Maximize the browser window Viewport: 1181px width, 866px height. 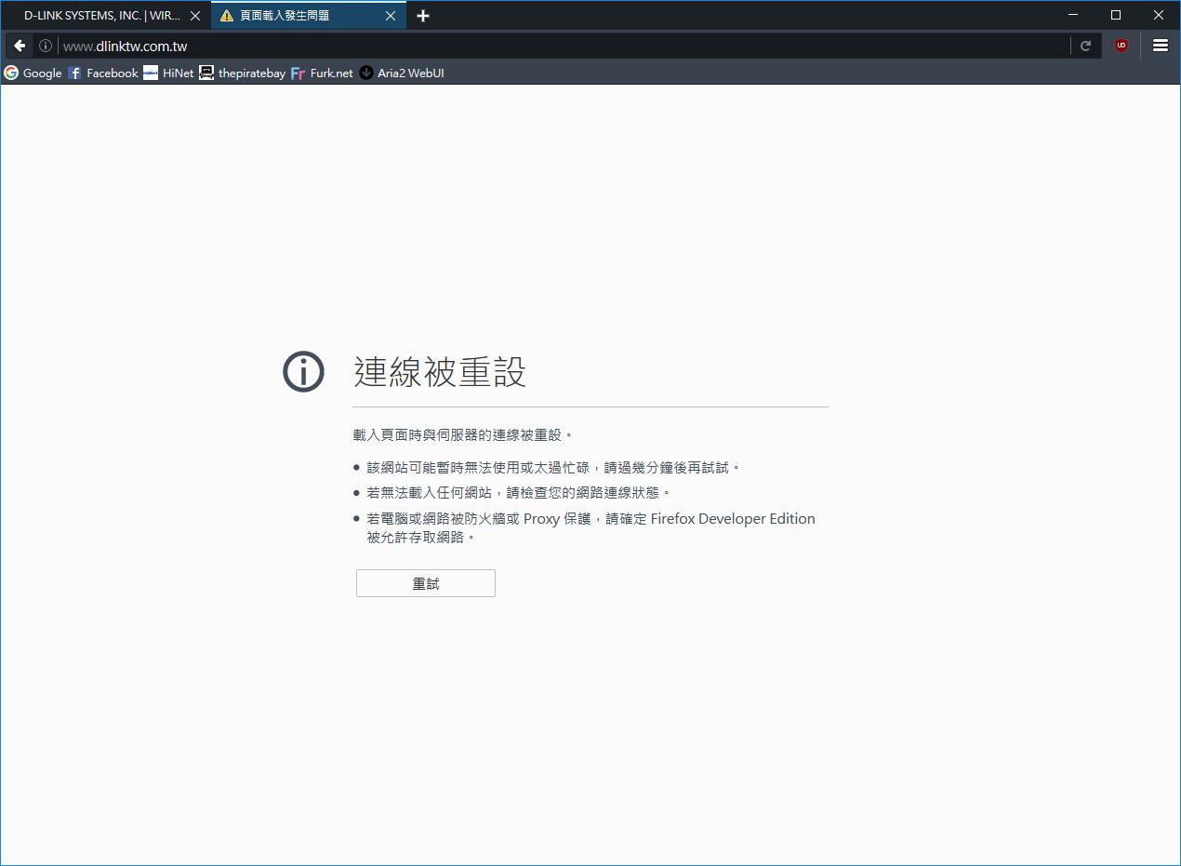click(x=1116, y=15)
